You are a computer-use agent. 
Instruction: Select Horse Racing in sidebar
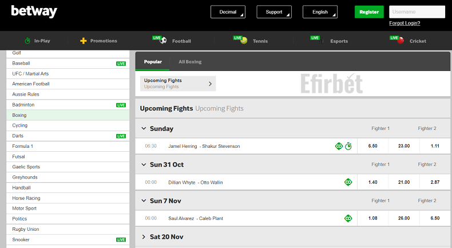pos(68,198)
